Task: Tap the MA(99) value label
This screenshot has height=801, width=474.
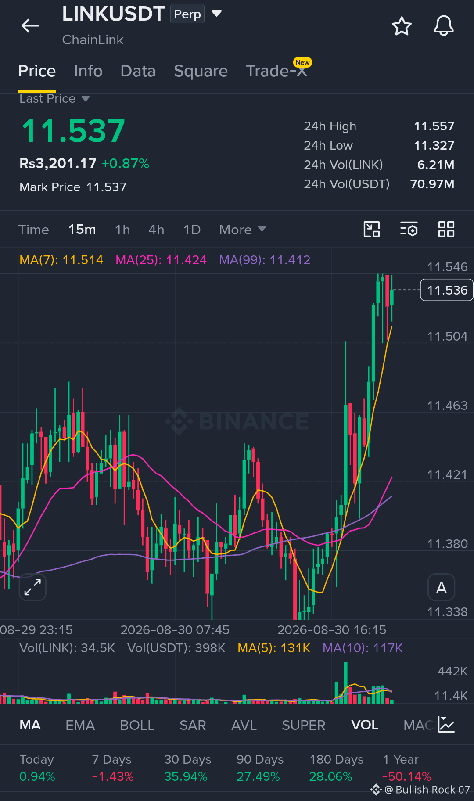Action: click(x=265, y=260)
